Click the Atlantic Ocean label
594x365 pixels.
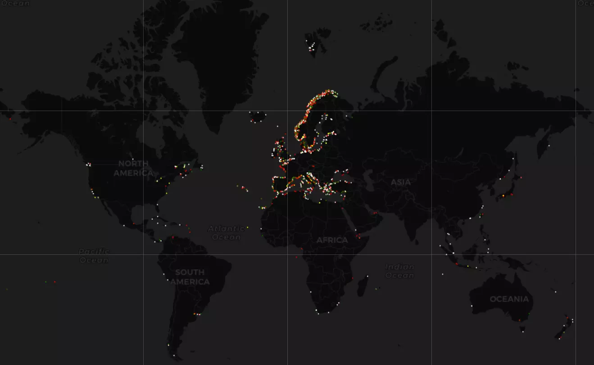pyautogui.click(x=226, y=233)
